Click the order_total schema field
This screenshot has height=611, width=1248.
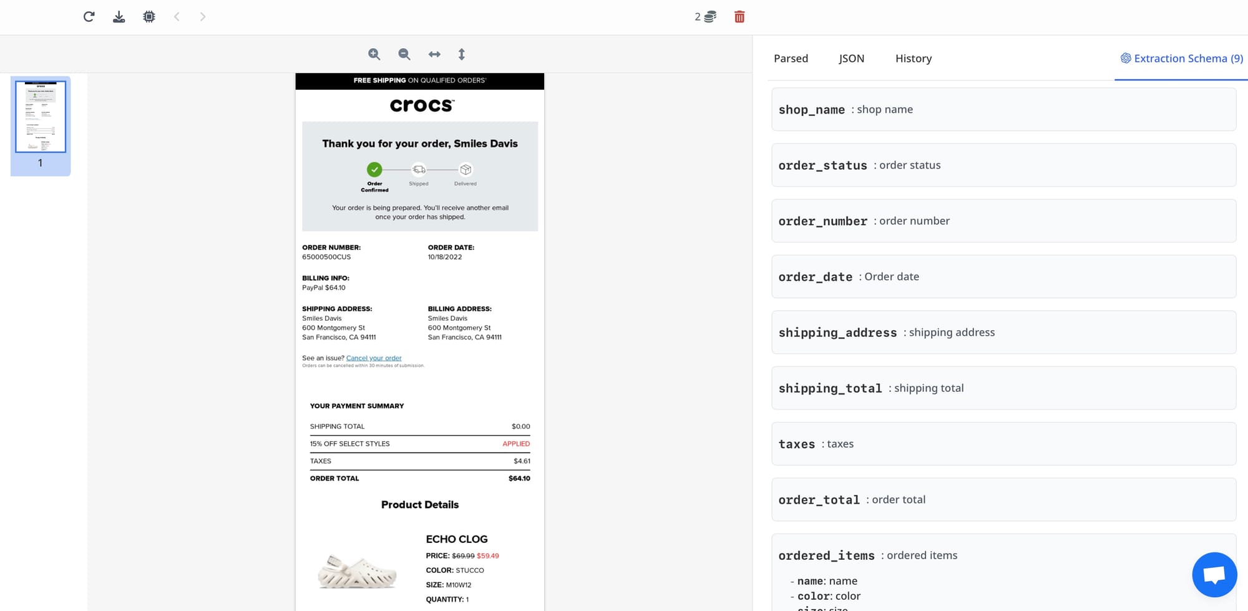click(x=1003, y=499)
